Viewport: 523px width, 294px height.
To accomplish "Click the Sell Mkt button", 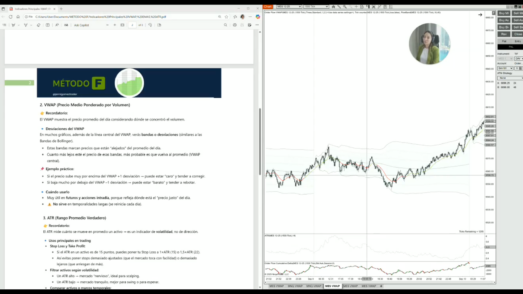I will click(518, 13).
